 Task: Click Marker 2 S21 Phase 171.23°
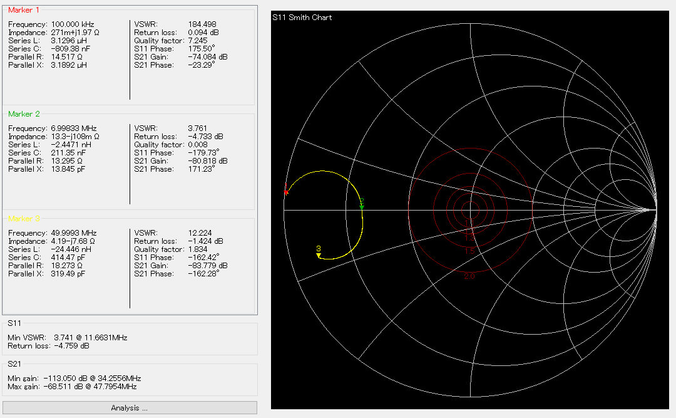202,169
